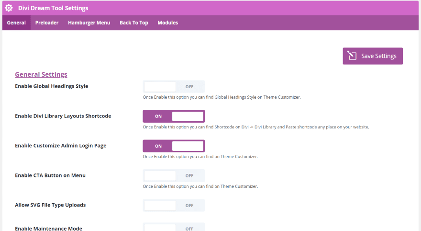The image size is (421, 231).
Task: Click the gear icon in the header
Action: (9, 8)
